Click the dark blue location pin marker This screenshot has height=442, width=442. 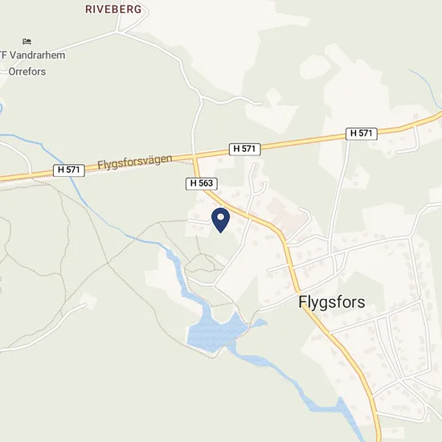220,220
